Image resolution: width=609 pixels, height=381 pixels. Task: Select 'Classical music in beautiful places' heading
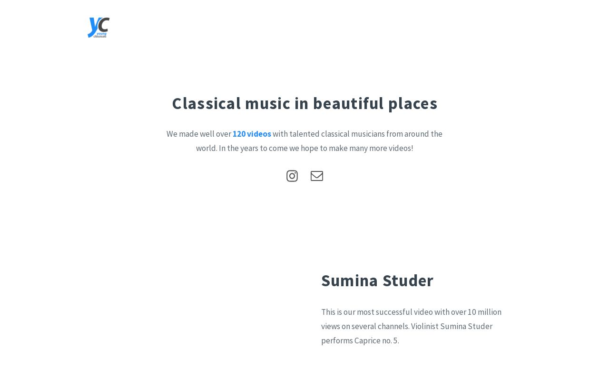(304, 103)
